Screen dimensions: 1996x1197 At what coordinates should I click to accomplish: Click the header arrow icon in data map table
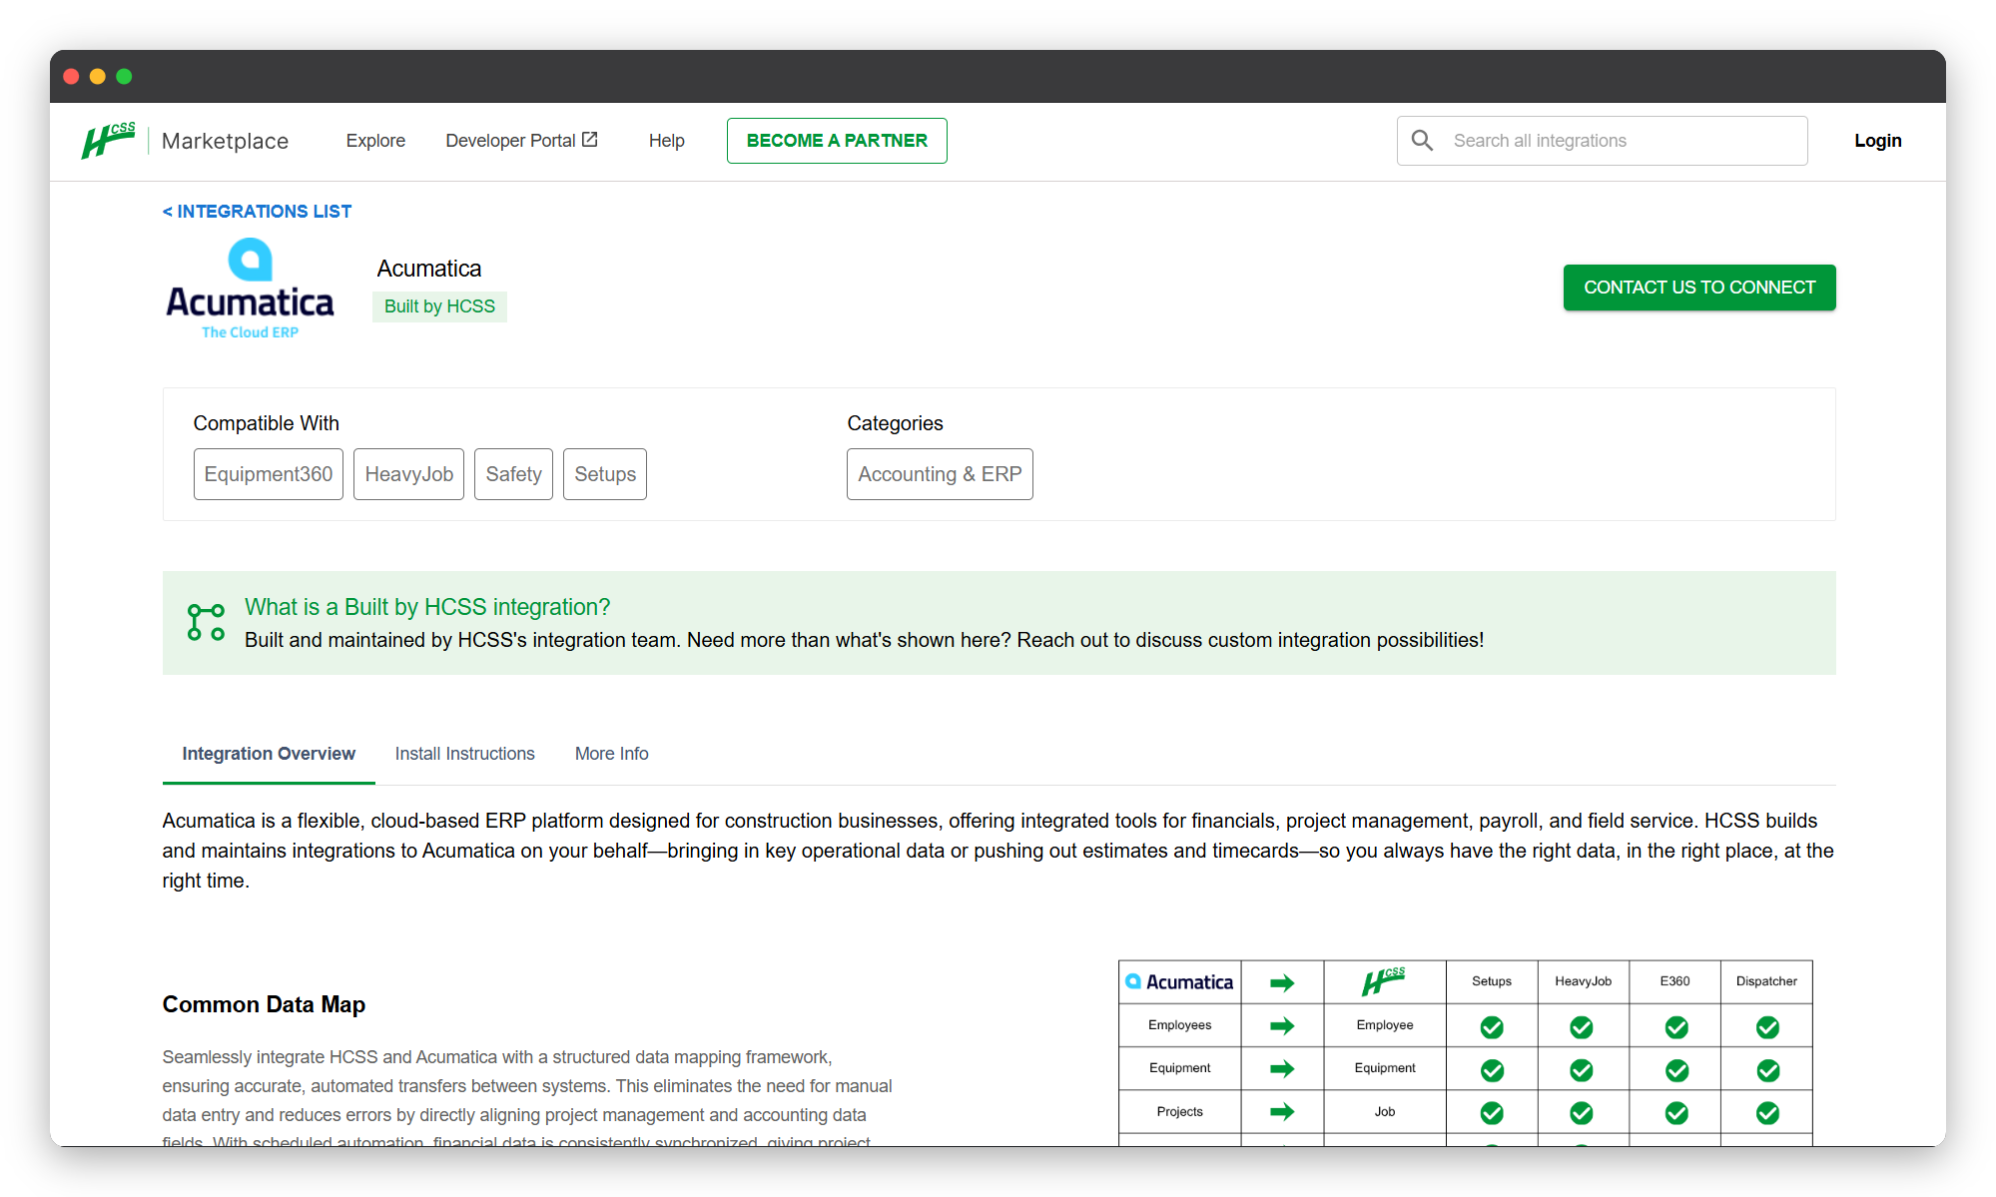tap(1282, 982)
